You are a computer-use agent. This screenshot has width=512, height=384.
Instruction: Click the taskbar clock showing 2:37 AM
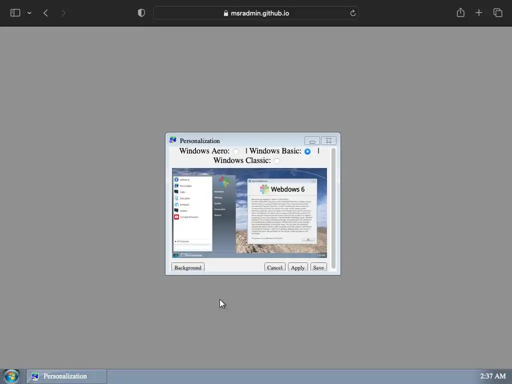point(492,376)
